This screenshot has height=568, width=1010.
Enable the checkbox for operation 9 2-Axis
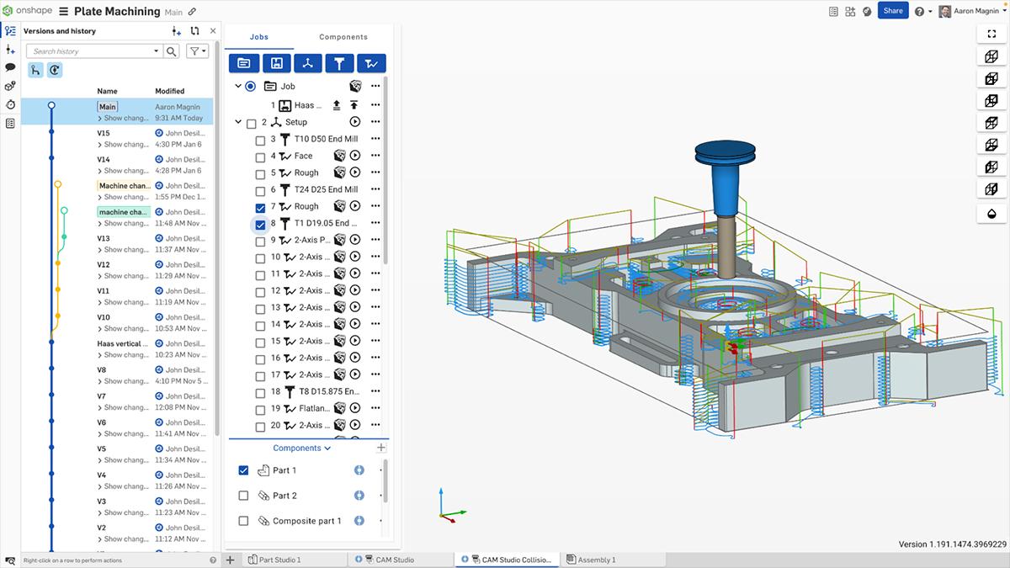click(260, 239)
